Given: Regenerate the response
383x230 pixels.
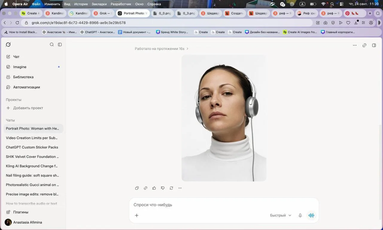Looking at the screenshot, I should [171, 188].
